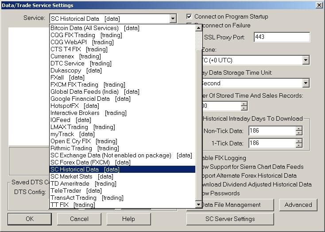Choose Open E Cry FIX option

point(123,141)
